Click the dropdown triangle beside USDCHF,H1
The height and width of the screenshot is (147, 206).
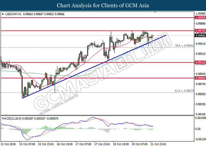3,14
